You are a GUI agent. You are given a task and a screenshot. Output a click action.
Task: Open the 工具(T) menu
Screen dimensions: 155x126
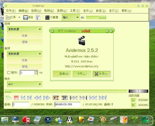pyautogui.click(x=75, y=11)
